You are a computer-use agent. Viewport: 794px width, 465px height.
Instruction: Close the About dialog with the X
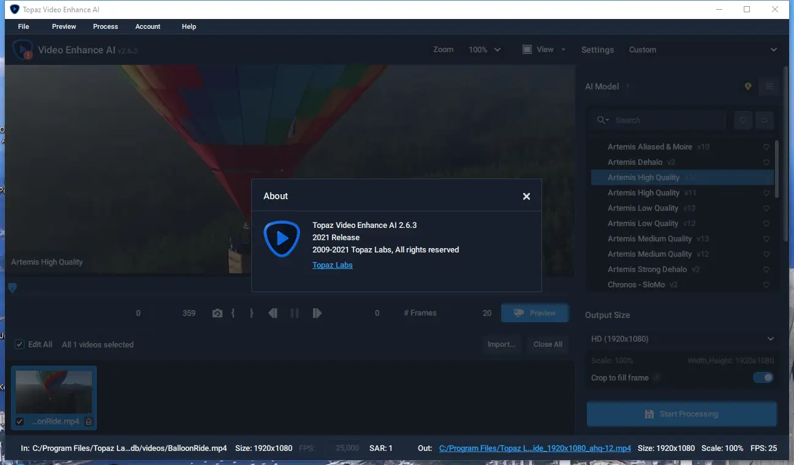coord(526,197)
